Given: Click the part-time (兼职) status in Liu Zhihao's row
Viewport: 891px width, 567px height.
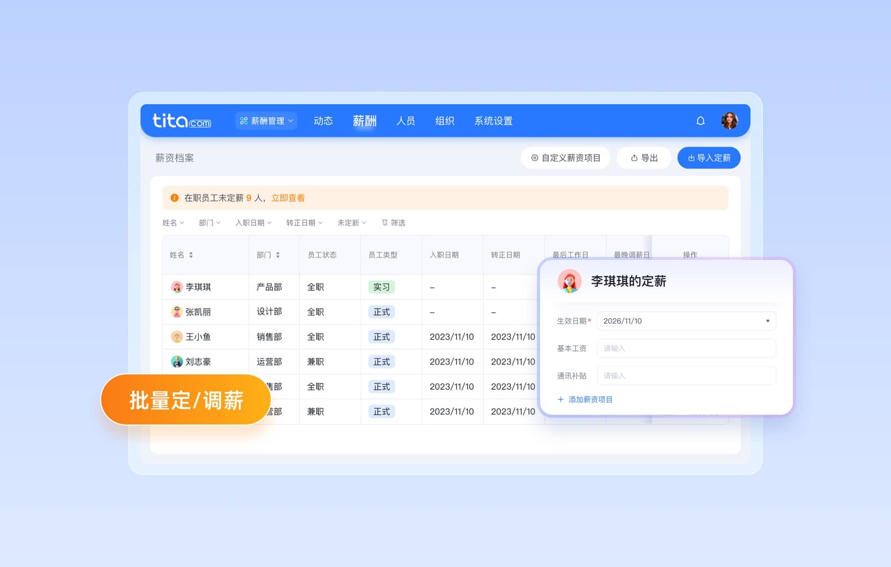Looking at the screenshot, I should (316, 362).
